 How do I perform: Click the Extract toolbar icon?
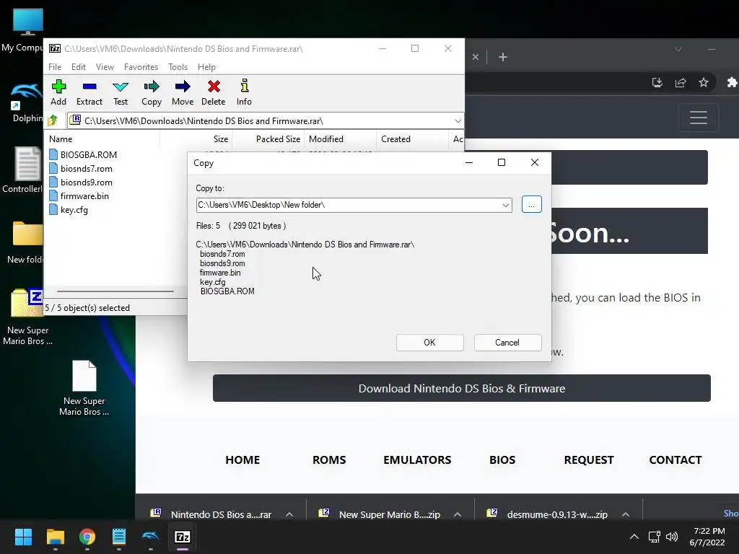coord(89,92)
